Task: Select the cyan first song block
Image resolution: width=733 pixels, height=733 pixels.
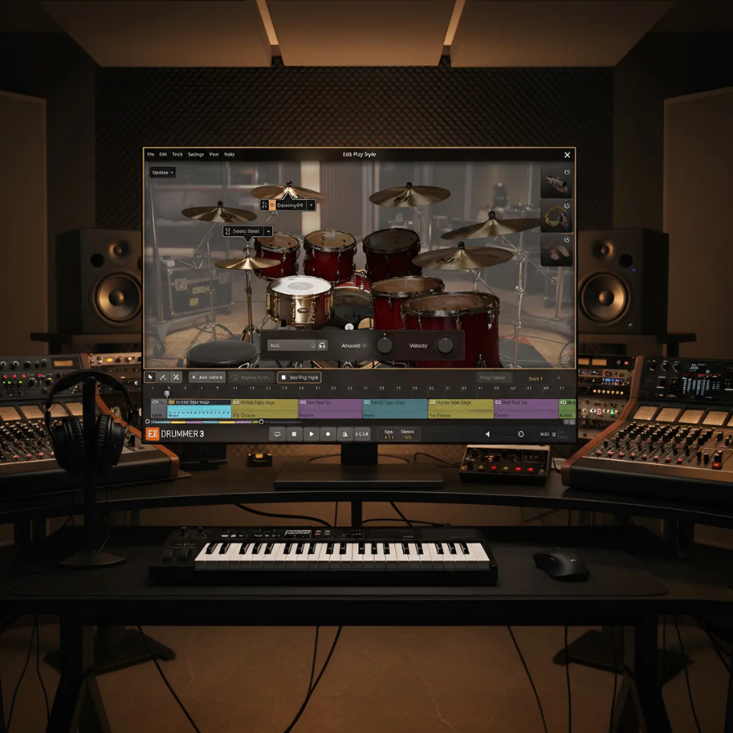Action: pos(200,409)
